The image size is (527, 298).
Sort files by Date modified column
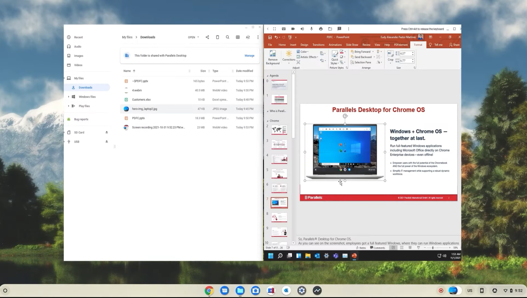point(244,71)
